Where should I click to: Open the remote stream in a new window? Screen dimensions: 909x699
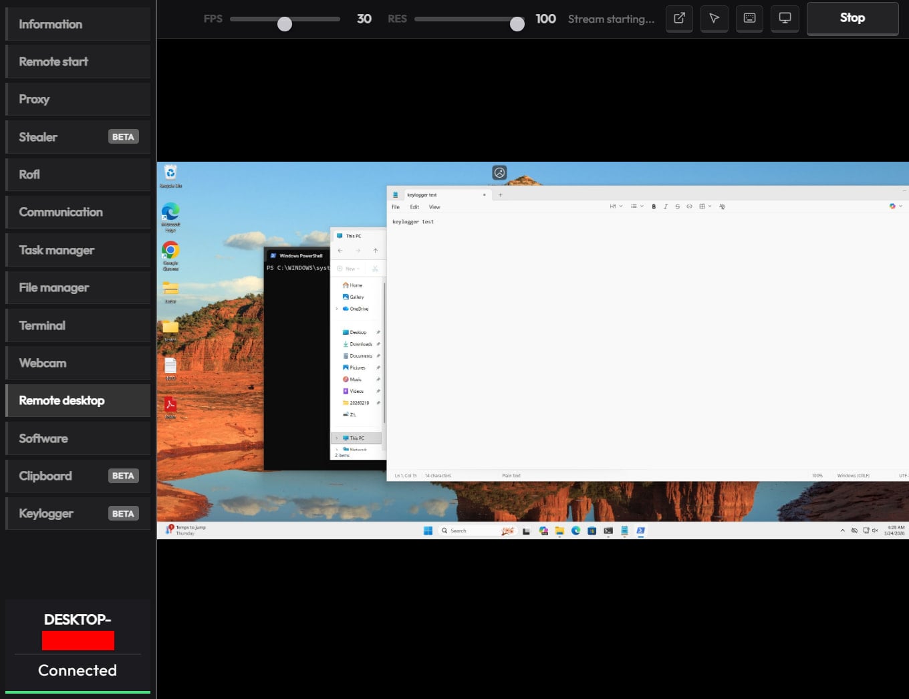coord(679,19)
